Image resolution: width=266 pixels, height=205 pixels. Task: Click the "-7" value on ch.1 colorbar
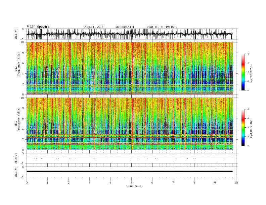click(248, 90)
